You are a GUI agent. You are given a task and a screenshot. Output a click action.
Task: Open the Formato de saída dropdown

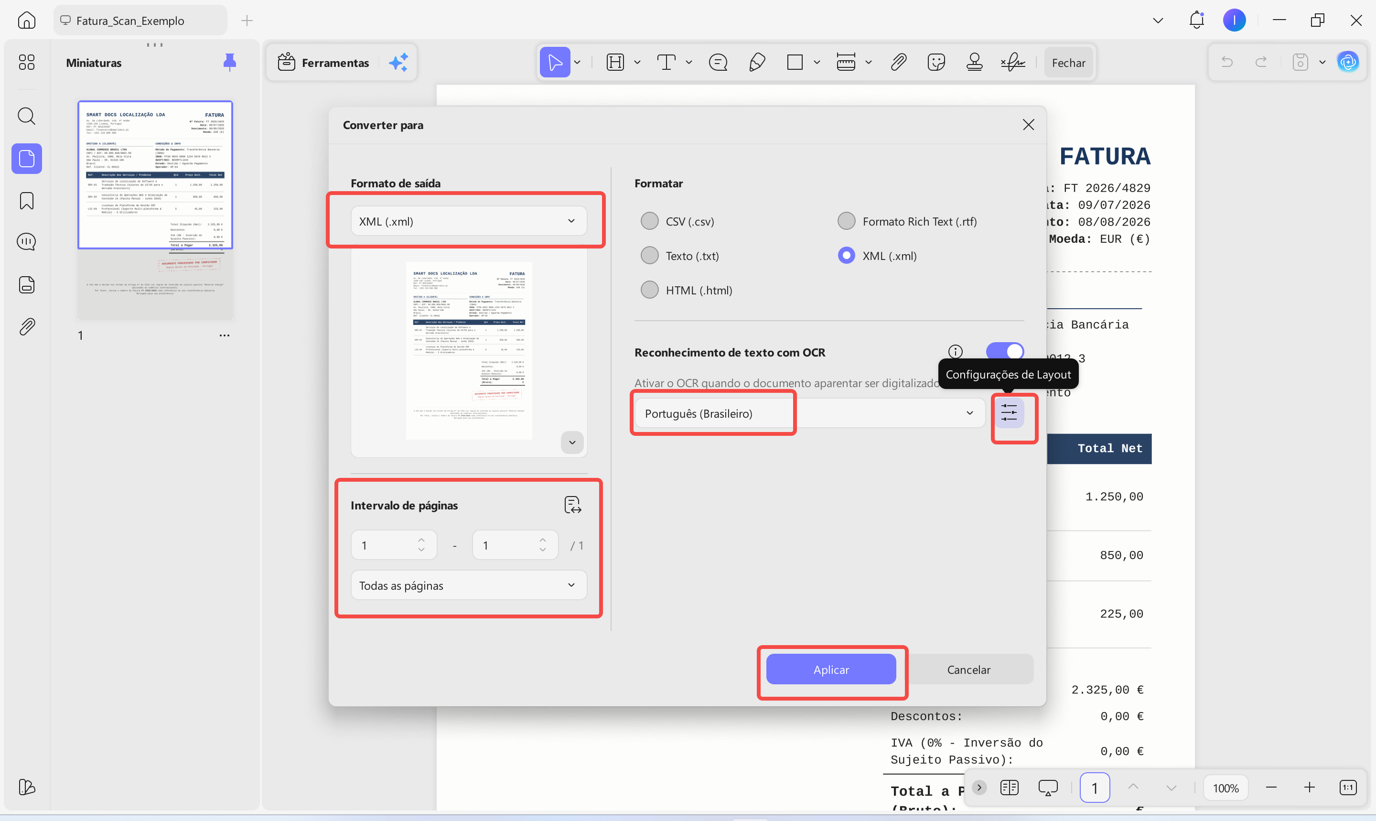[x=469, y=221]
